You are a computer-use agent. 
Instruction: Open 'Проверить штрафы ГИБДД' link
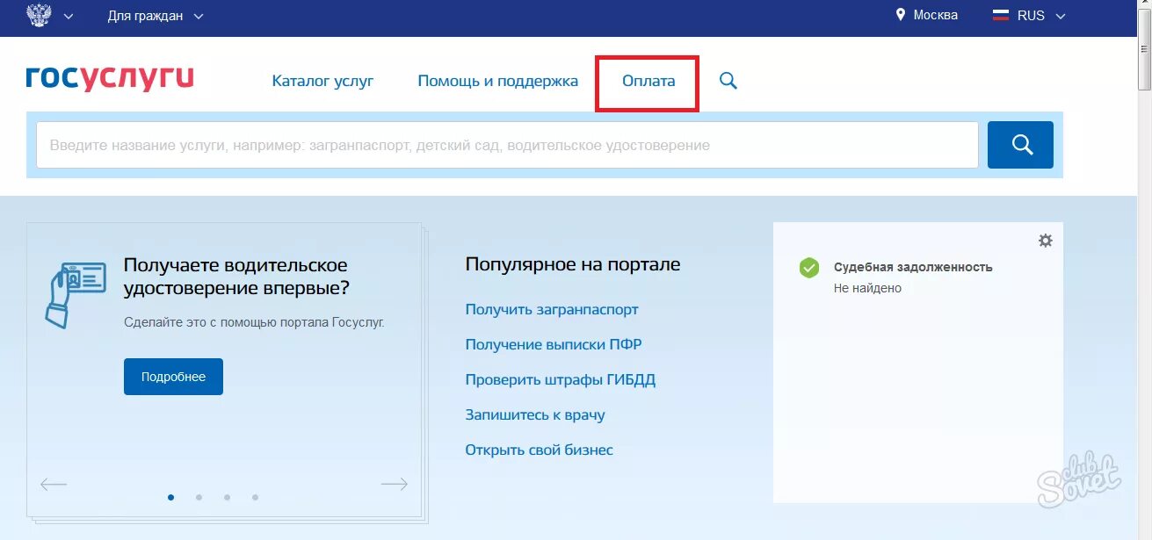561,380
